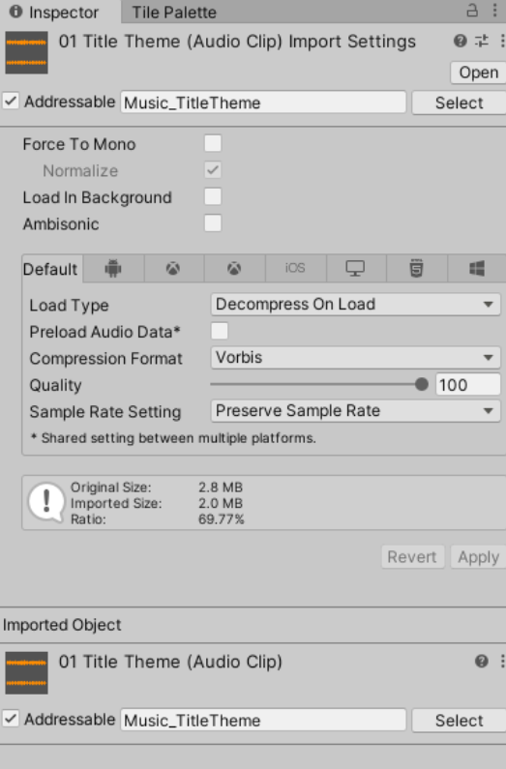The height and width of the screenshot is (769, 506).
Task: Open the iOS platform settings tab
Action: point(295,268)
